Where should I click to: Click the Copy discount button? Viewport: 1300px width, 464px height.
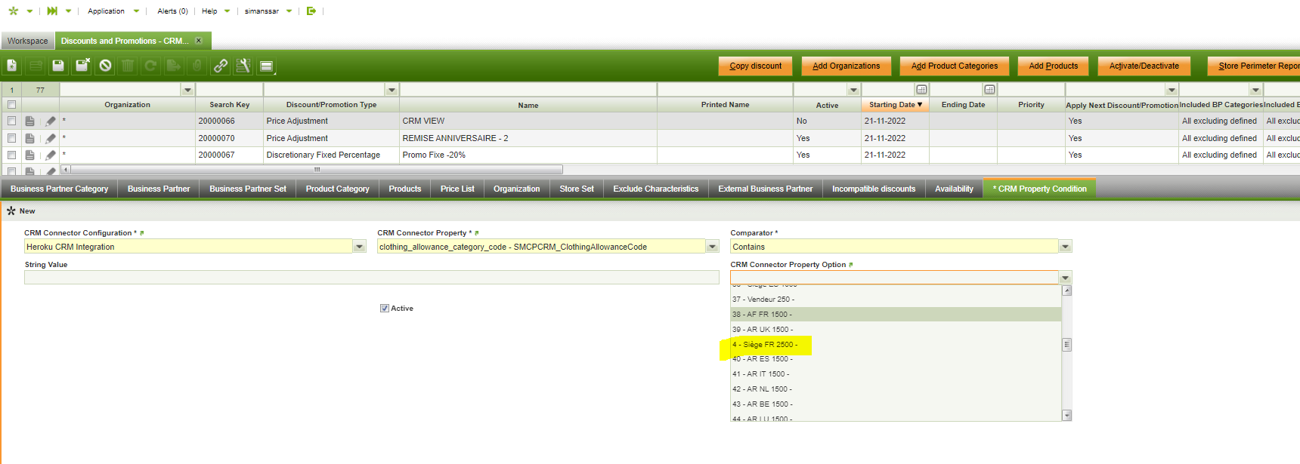point(755,66)
